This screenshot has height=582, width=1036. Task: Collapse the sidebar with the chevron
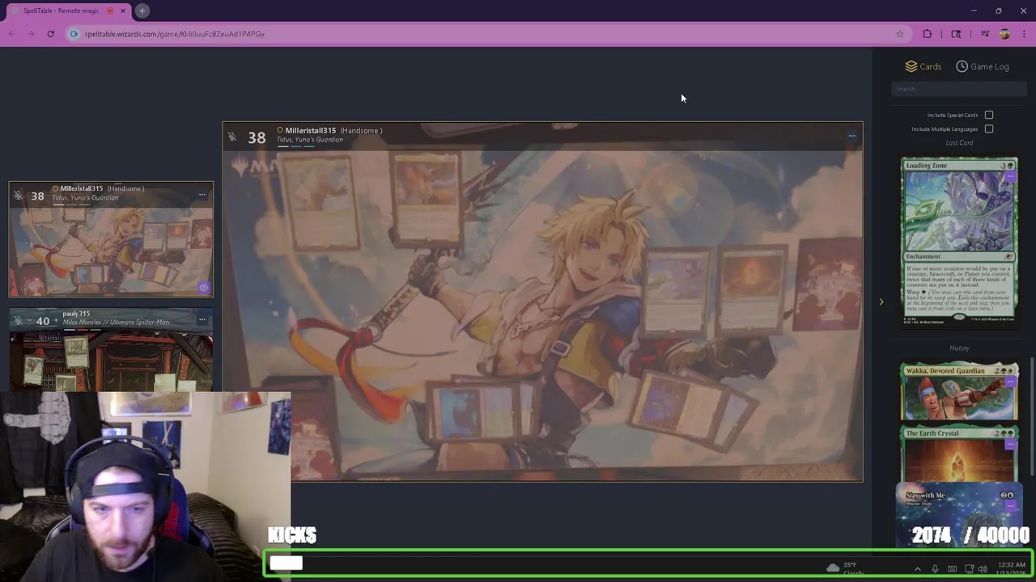(x=881, y=302)
